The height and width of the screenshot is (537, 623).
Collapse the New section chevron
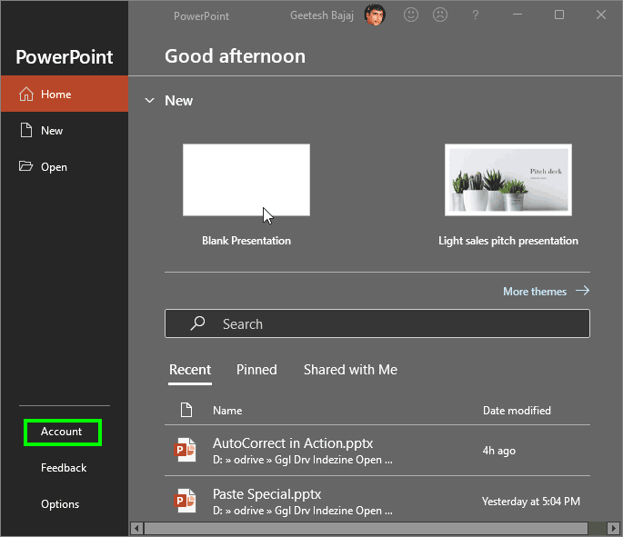coord(149,101)
